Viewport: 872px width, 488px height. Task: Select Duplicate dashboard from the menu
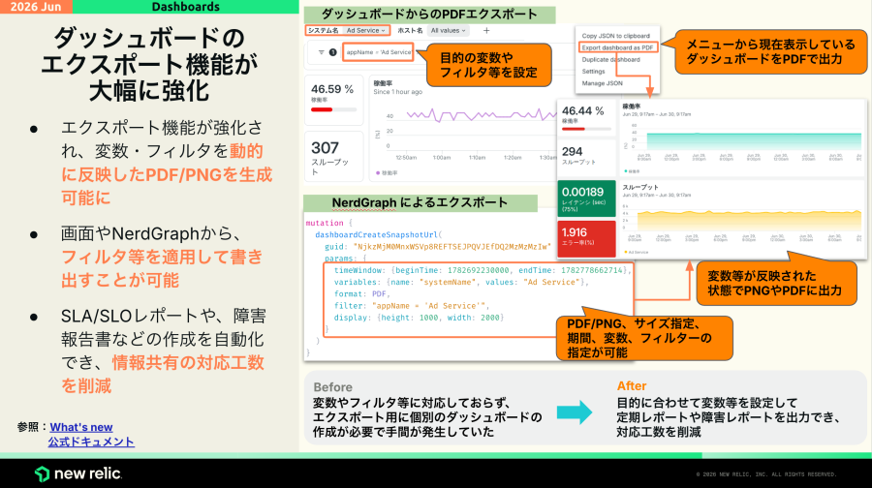tap(610, 59)
